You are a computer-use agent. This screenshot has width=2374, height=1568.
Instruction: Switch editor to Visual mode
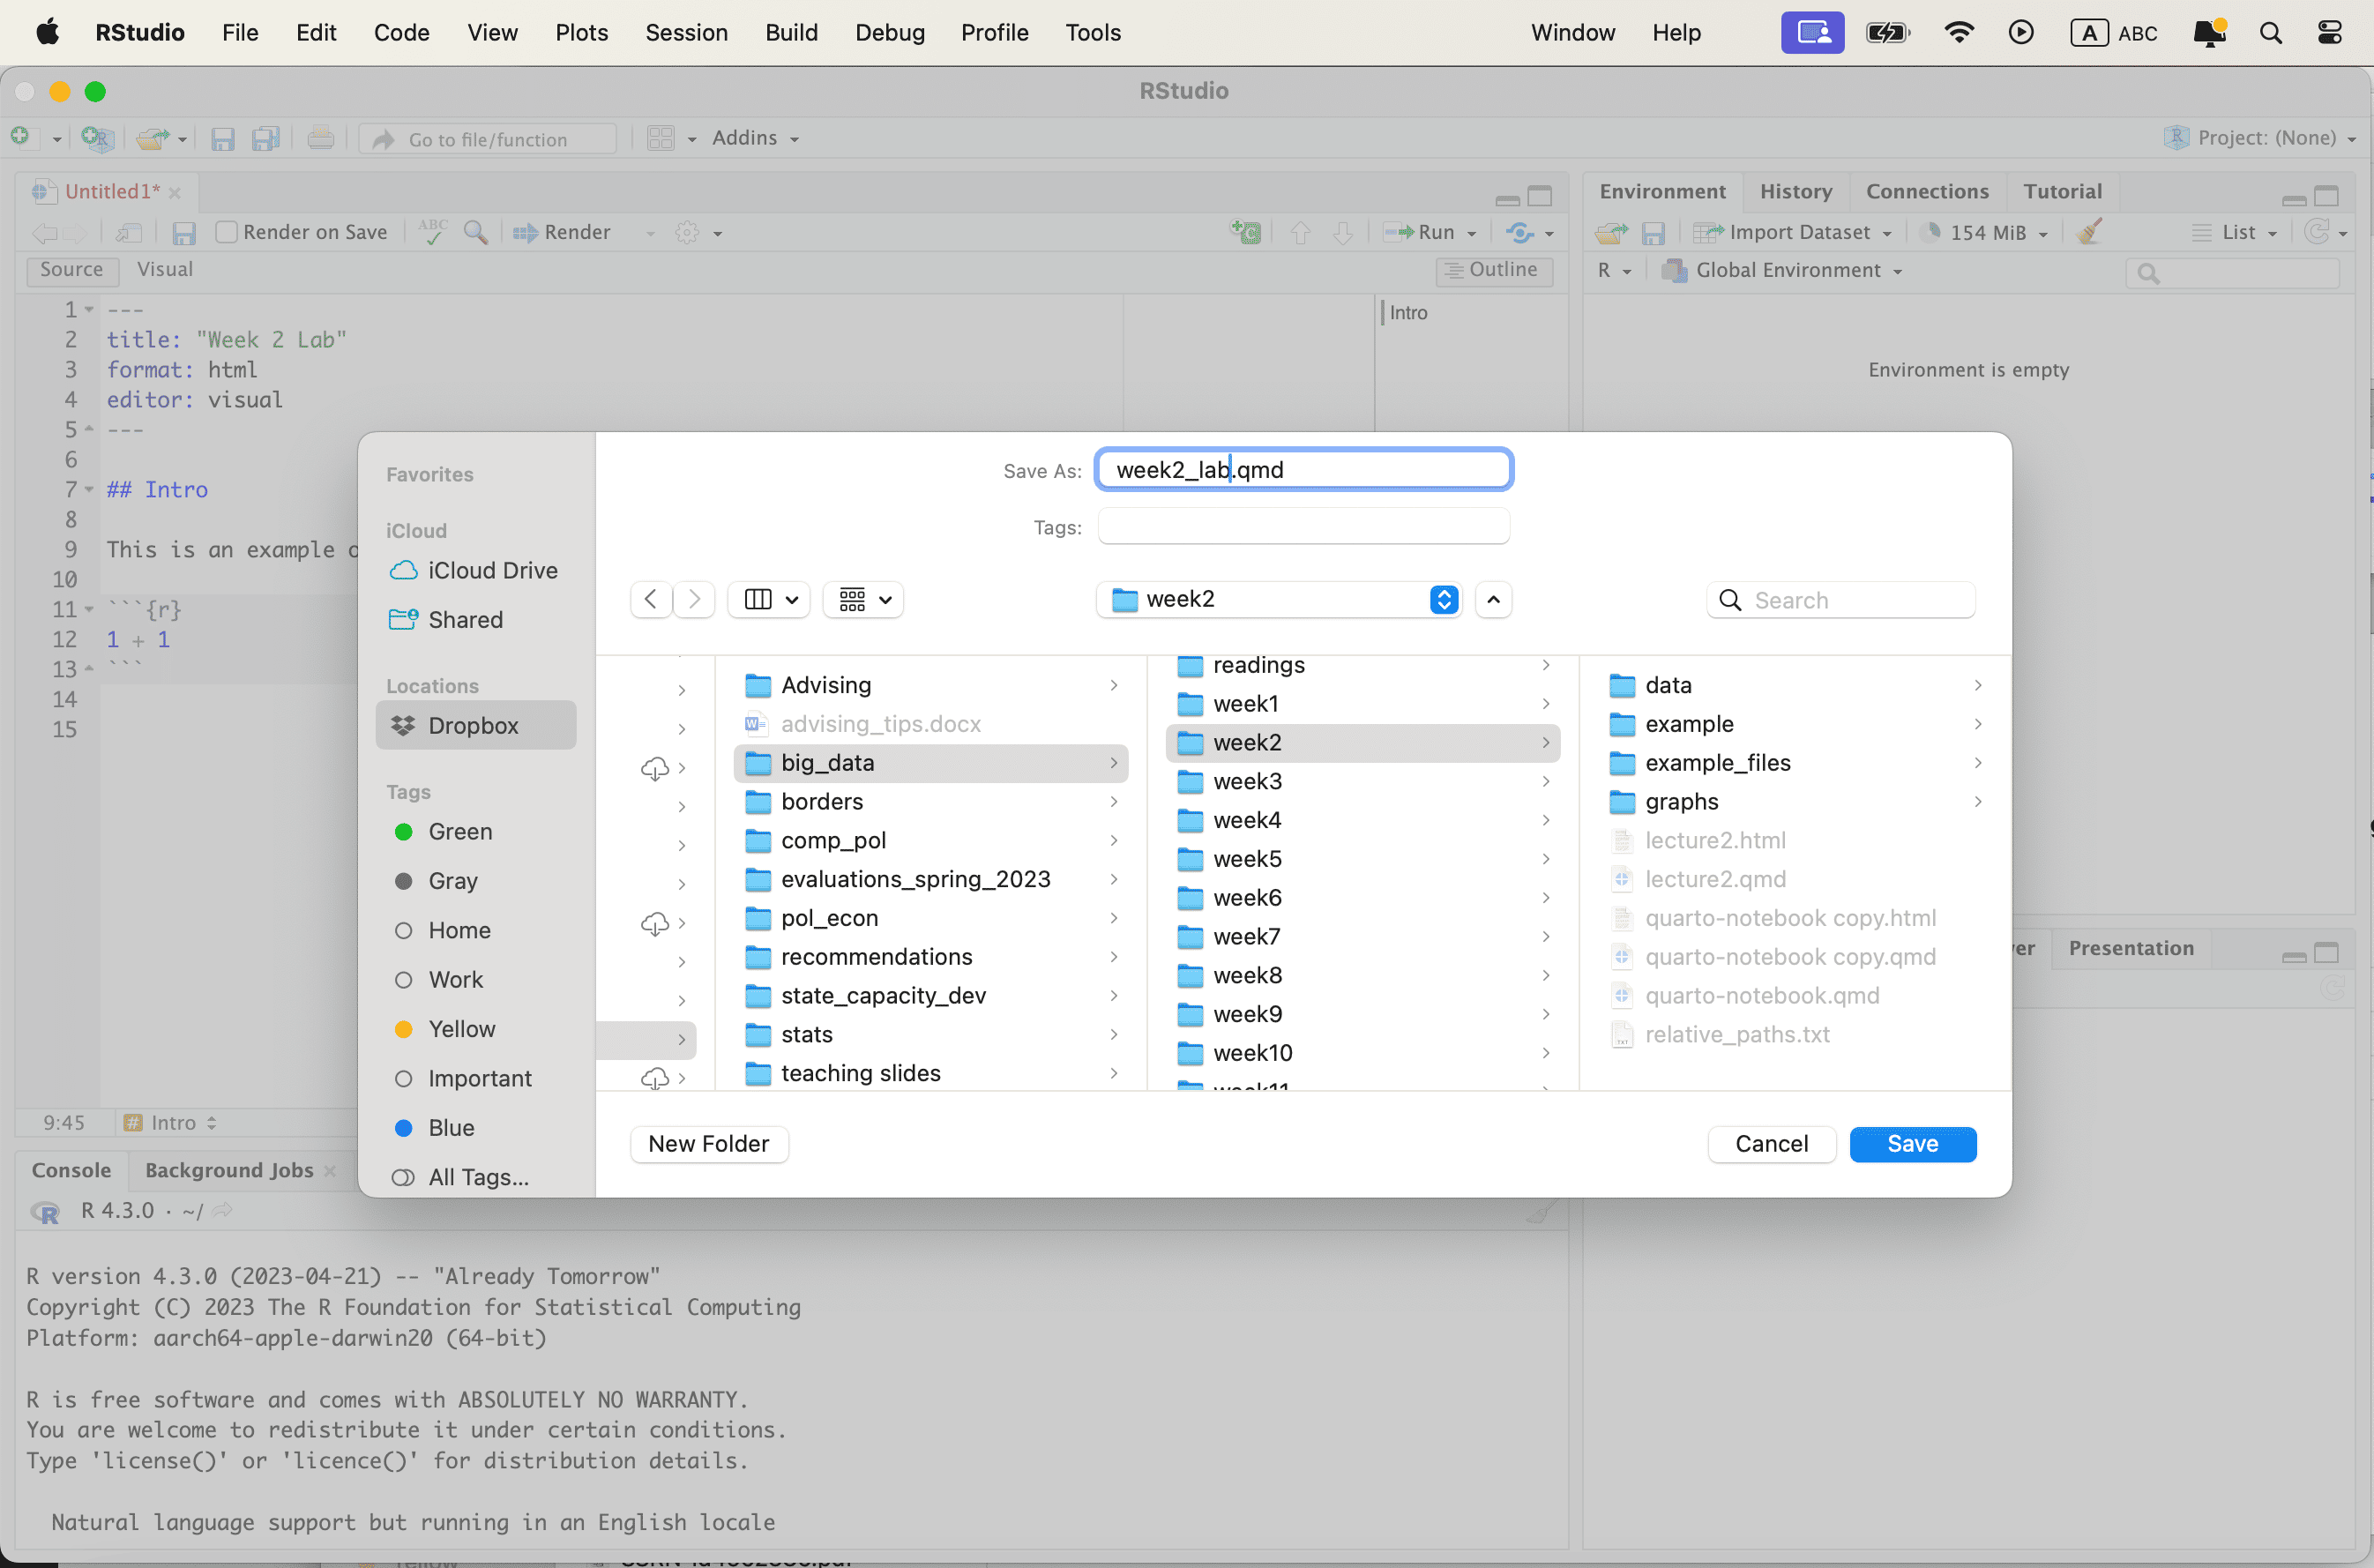coord(165,269)
